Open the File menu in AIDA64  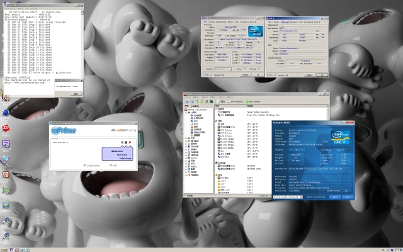click(188, 98)
